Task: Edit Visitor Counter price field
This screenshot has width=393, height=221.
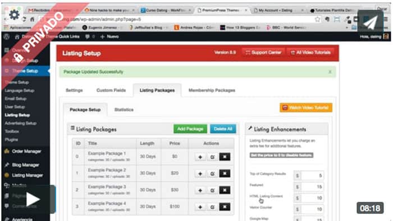Action: point(312,209)
